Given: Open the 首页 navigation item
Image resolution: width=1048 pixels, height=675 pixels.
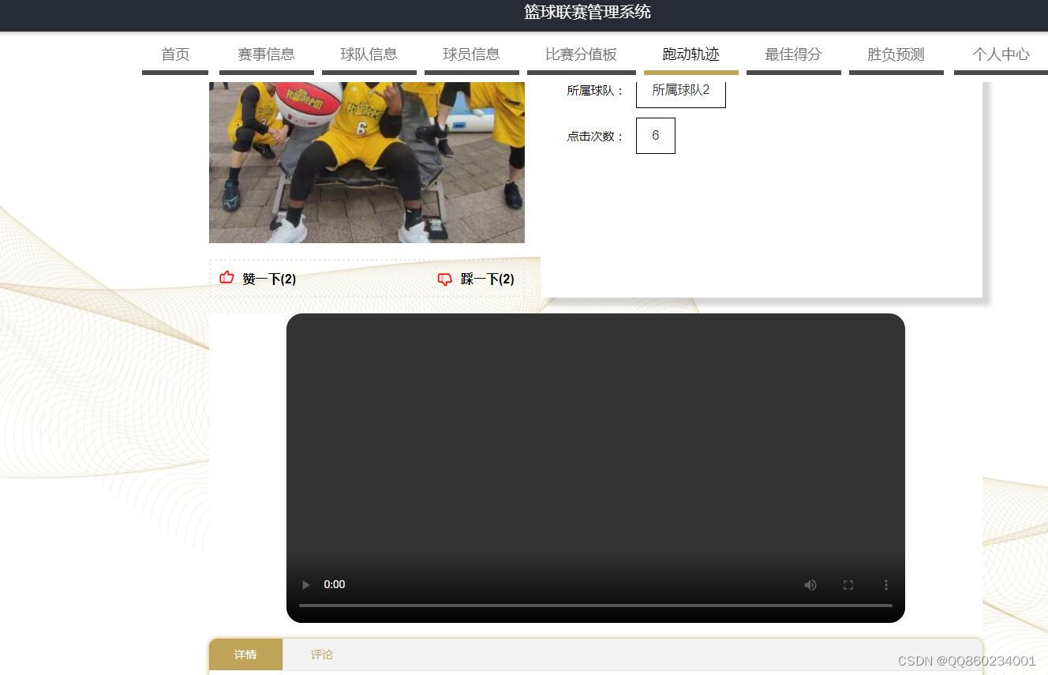Looking at the screenshot, I should (174, 54).
